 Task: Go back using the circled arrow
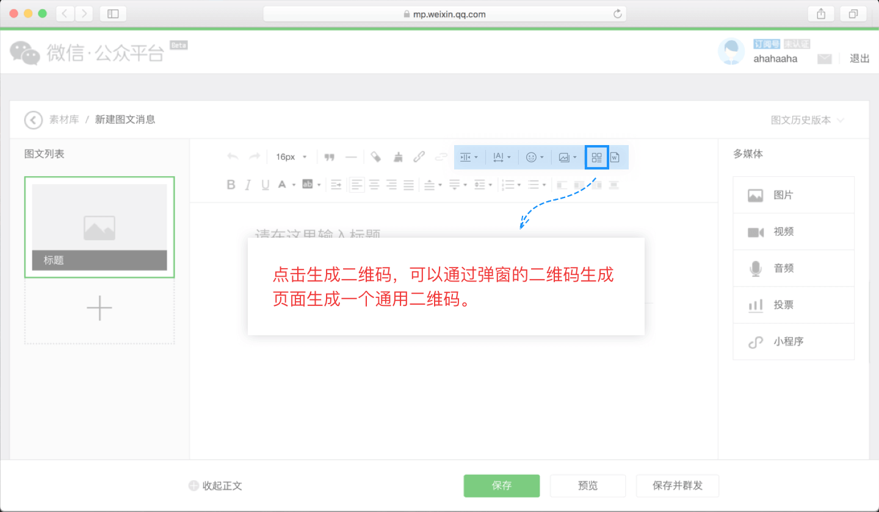click(x=34, y=120)
